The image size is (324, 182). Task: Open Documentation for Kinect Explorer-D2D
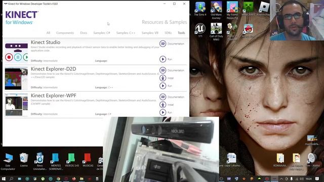pyautogui.click(x=163, y=70)
